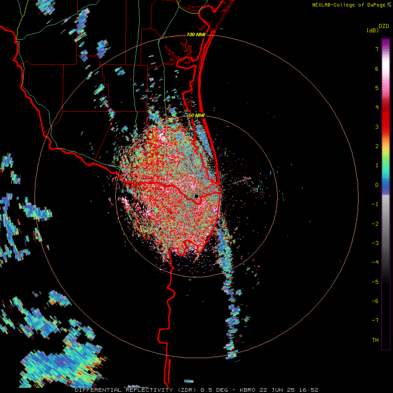Image resolution: width=393 pixels, height=393 pixels.
Task: Click the scale tick label -7
Action: (x=375, y=321)
